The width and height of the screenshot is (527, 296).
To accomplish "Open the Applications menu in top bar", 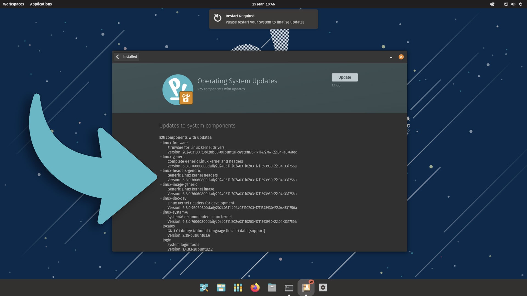I will 41,4.
